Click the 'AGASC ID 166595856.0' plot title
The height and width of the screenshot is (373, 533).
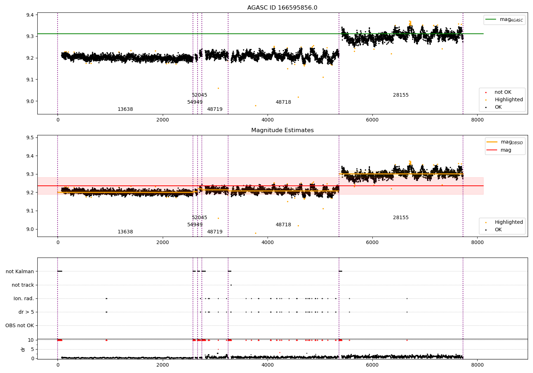pyautogui.click(x=282, y=8)
